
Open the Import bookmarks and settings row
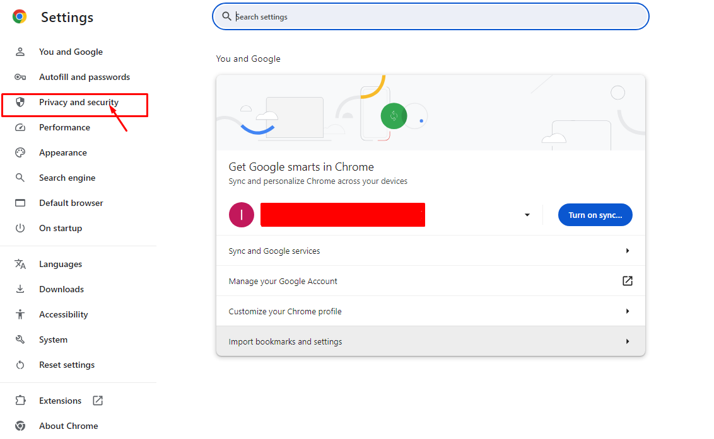coord(431,341)
